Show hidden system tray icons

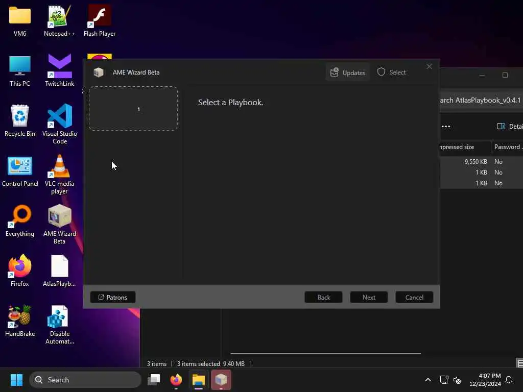428,380
